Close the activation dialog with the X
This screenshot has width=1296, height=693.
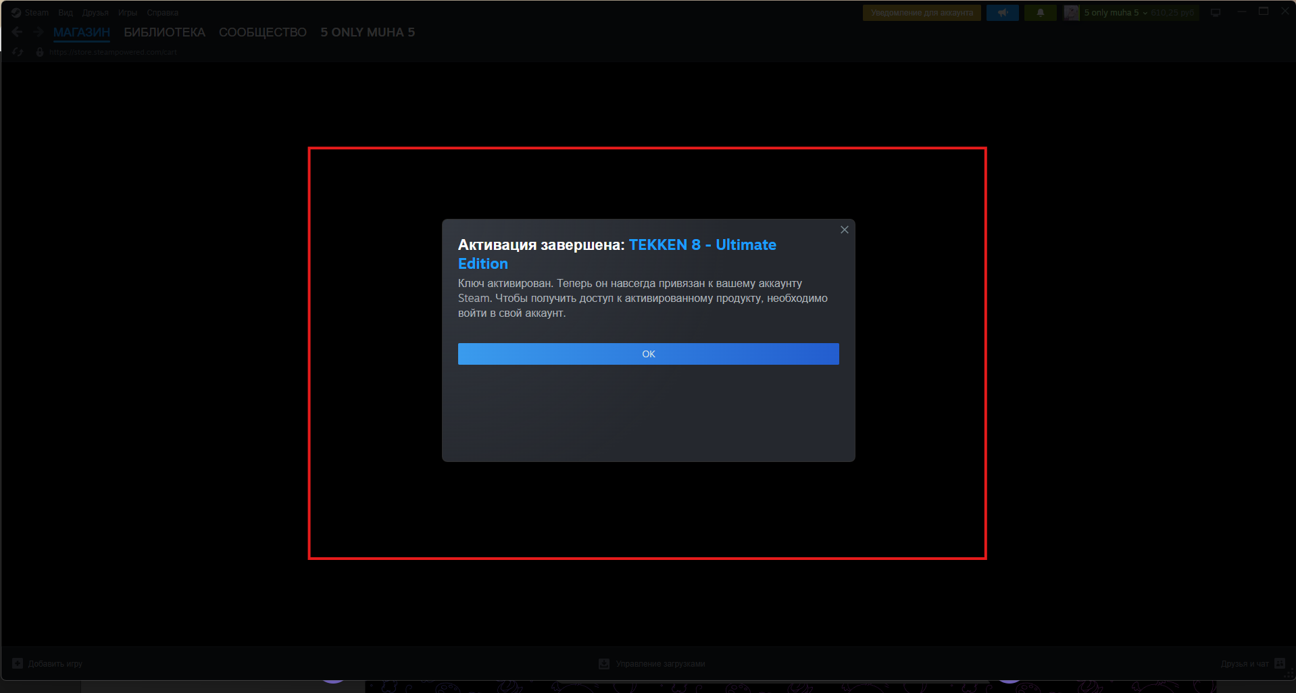pyautogui.click(x=844, y=230)
